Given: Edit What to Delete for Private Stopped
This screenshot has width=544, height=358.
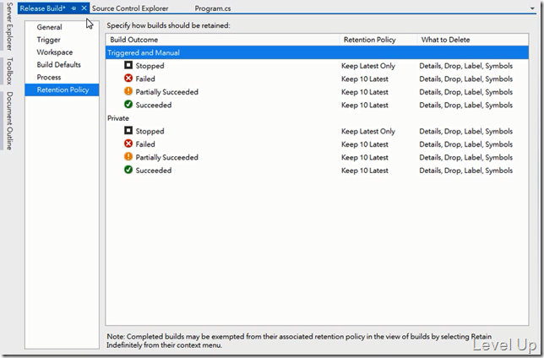Looking at the screenshot, I should [466, 132].
